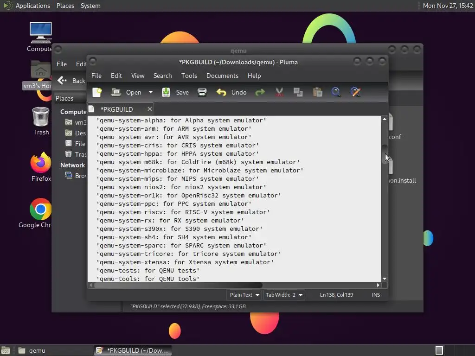This screenshot has width=475, height=356.
Task: Click the vertical scrollbar thumb
Action: pyautogui.click(x=385, y=154)
